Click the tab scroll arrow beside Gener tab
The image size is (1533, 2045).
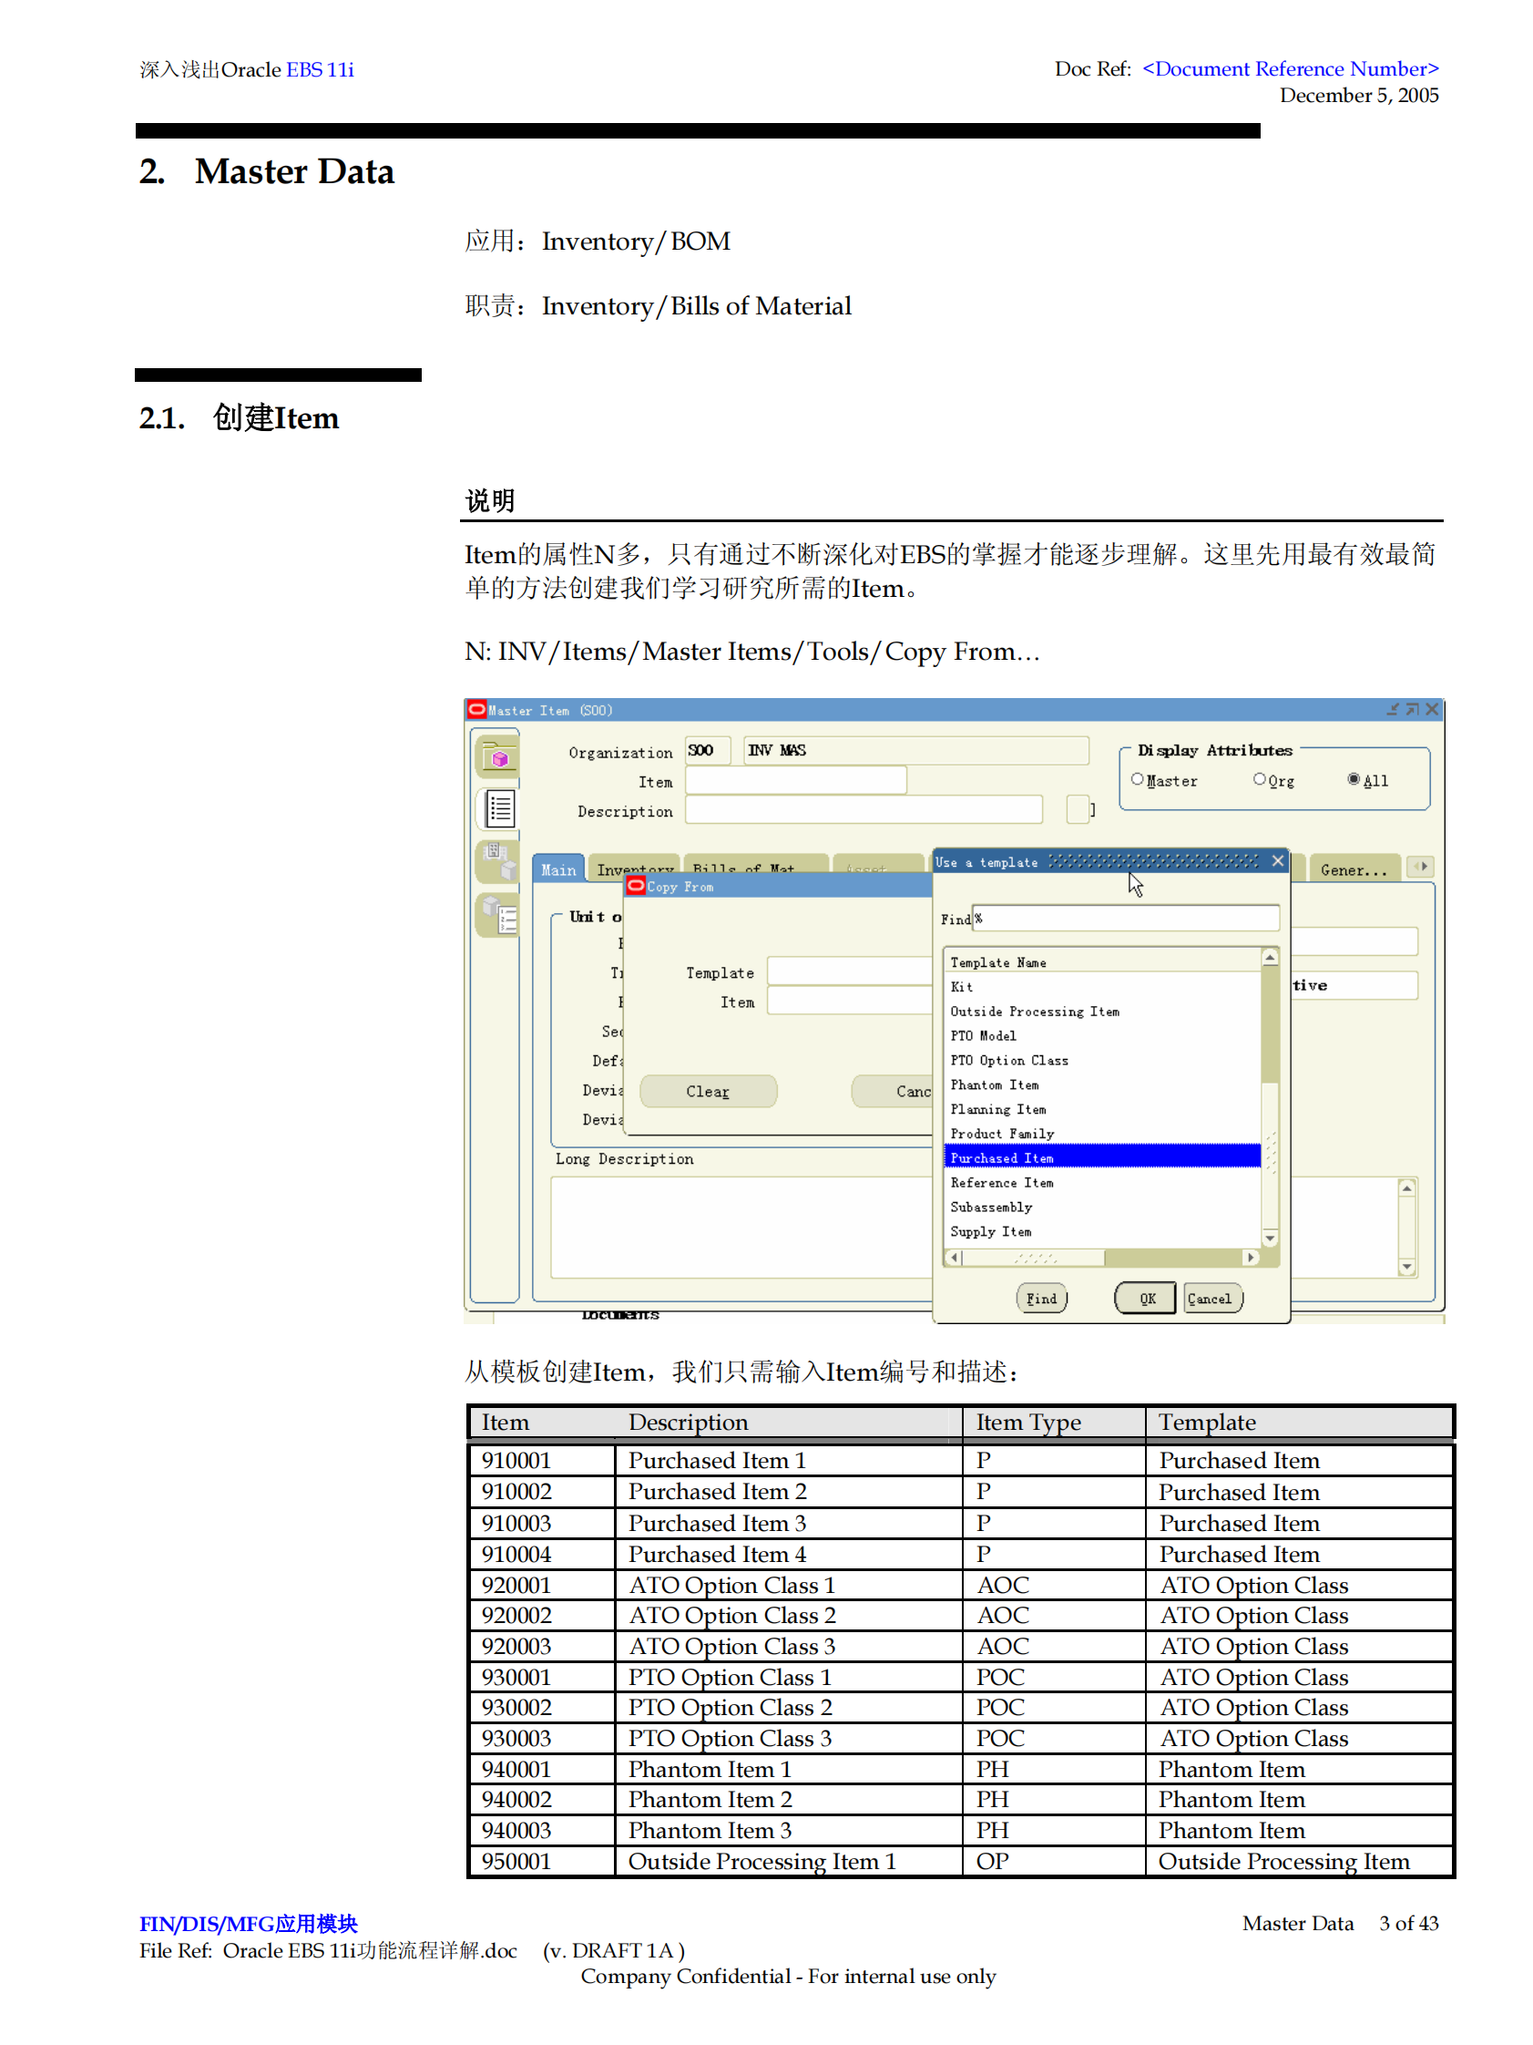(1420, 867)
